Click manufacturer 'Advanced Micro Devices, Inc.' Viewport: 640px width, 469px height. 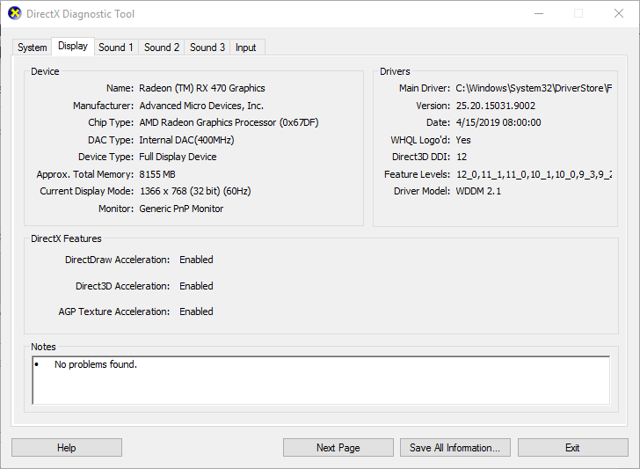point(201,106)
